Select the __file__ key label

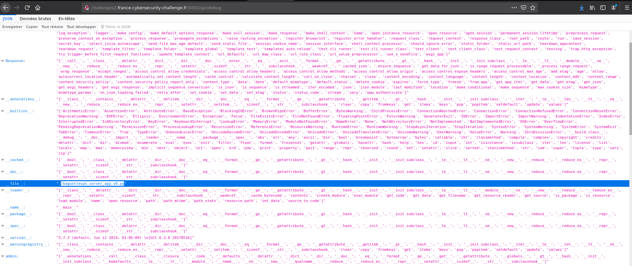[15, 183]
